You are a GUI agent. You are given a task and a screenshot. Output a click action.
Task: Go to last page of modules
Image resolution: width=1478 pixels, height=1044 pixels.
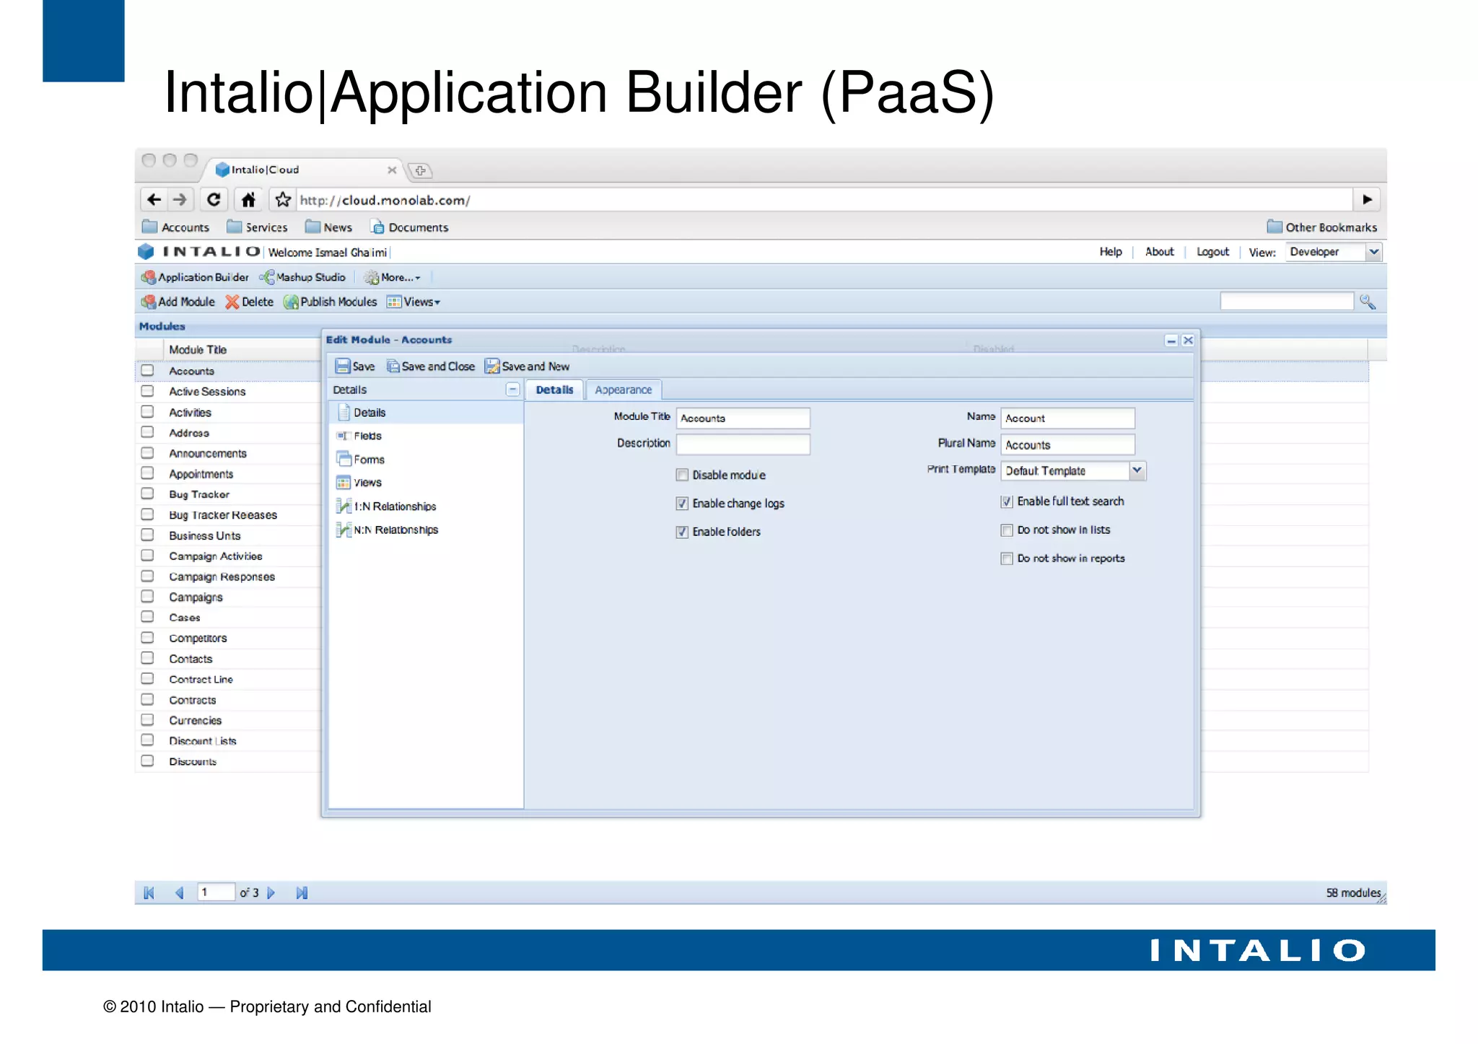(302, 893)
